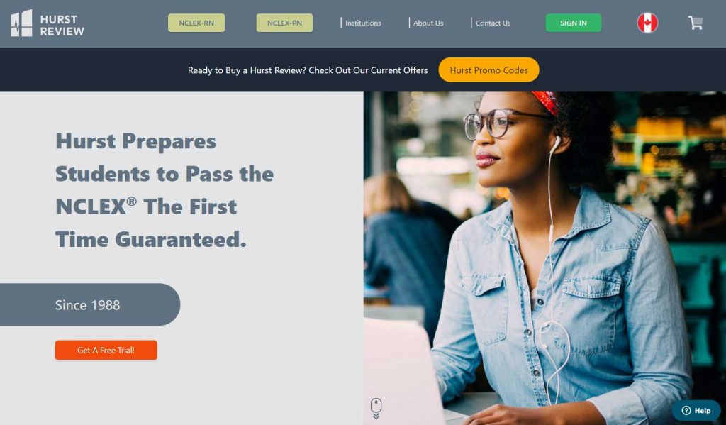Screen dimensions: 726x425
Task: Navigate to Contact Us
Action: [493, 23]
